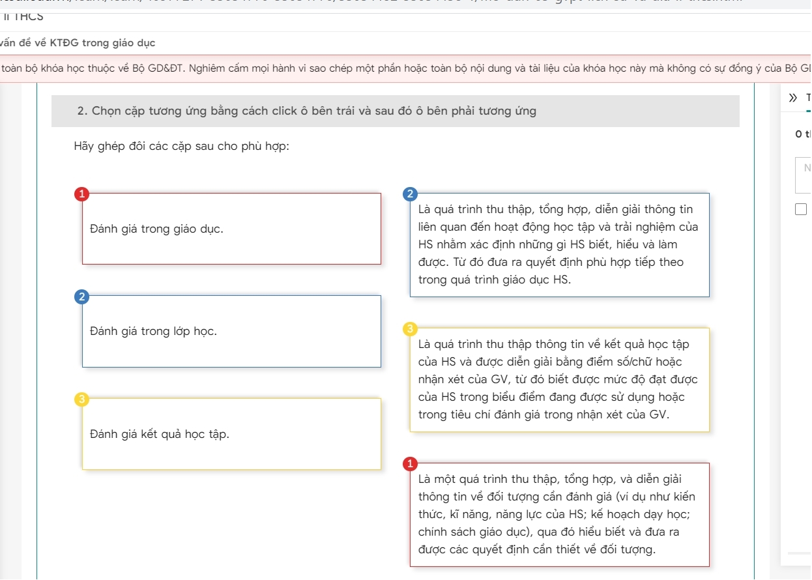812x580 pixels.
Task: Click the comment text box in right panel
Action: pos(804,175)
